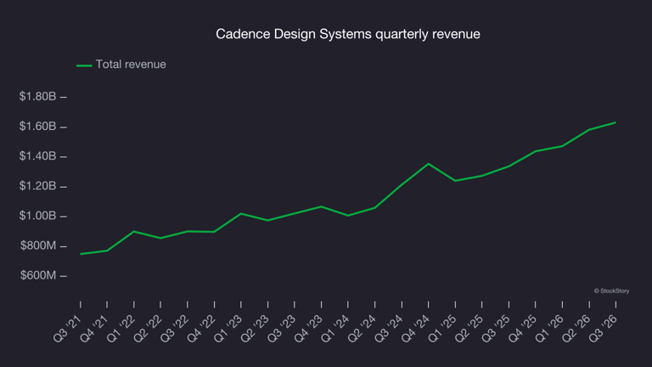Click the Q2 '23 x-axis label
This screenshot has width=652, height=367.
tap(255, 329)
